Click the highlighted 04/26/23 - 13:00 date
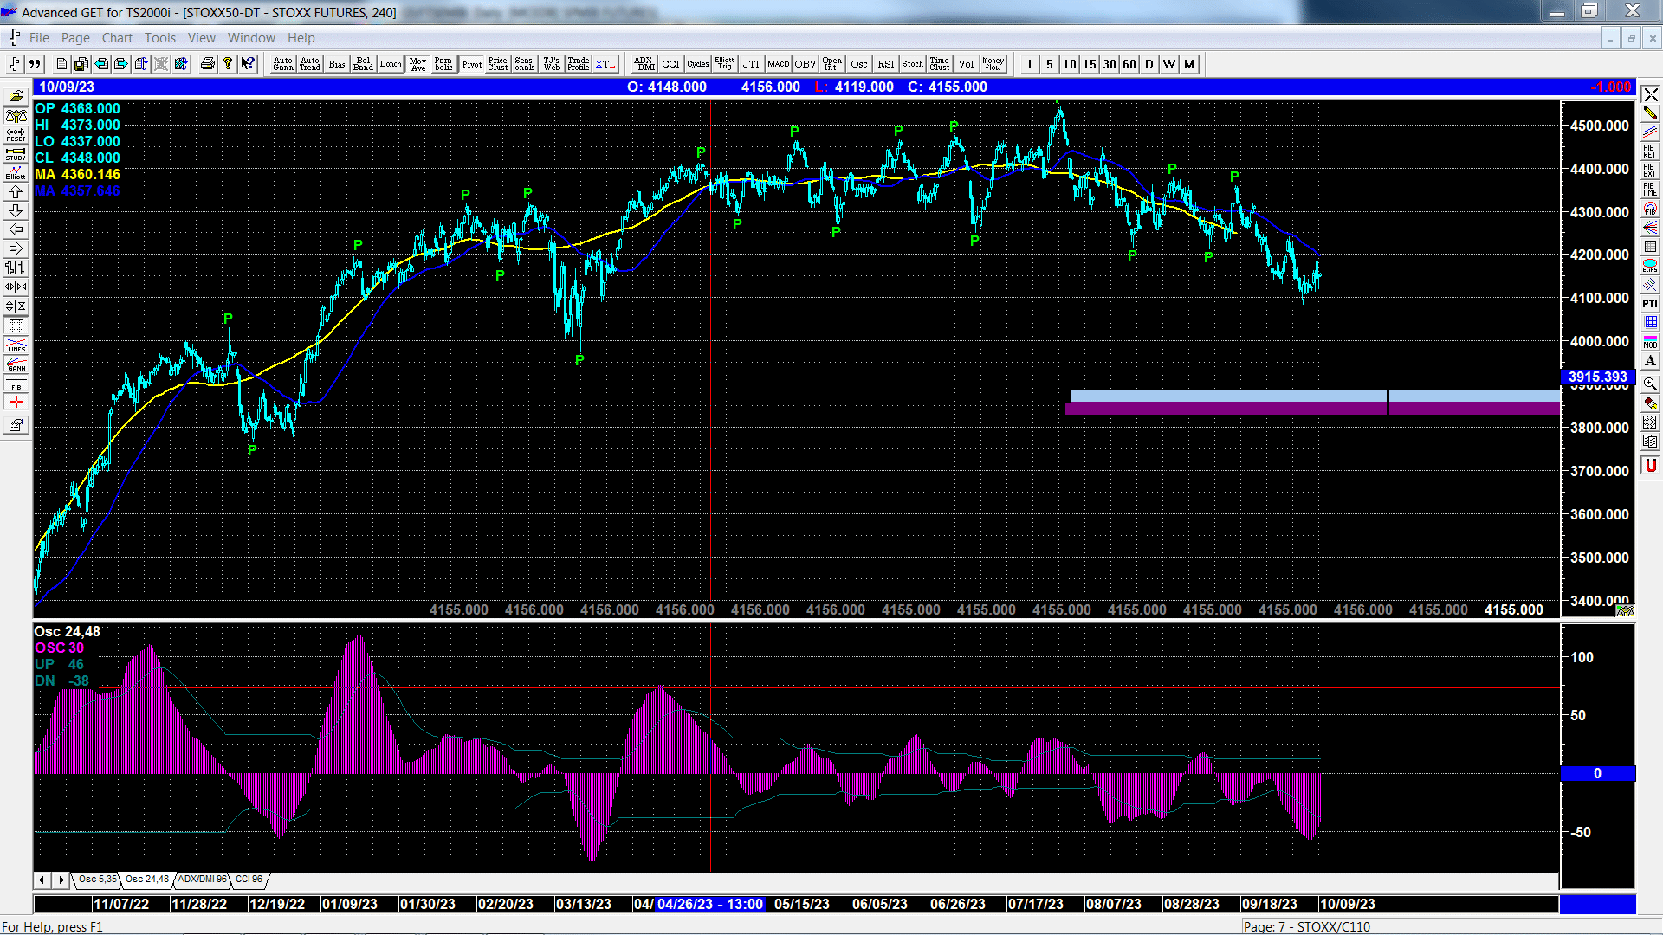The height and width of the screenshot is (935, 1663). tap(709, 904)
